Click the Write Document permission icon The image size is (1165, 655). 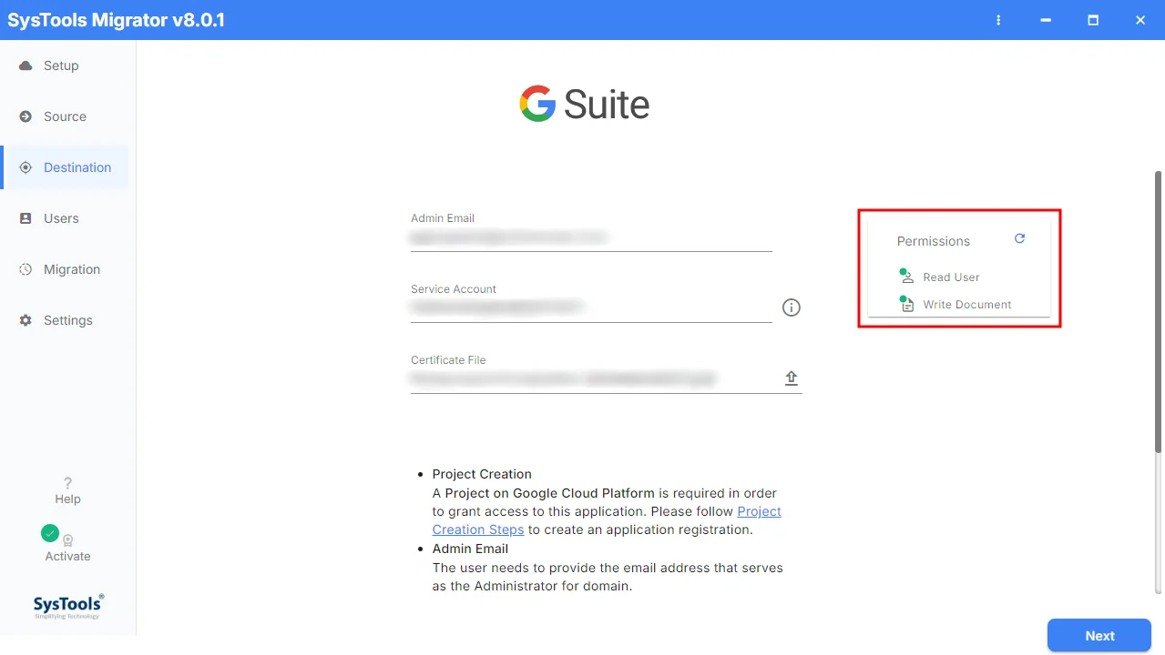click(906, 304)
